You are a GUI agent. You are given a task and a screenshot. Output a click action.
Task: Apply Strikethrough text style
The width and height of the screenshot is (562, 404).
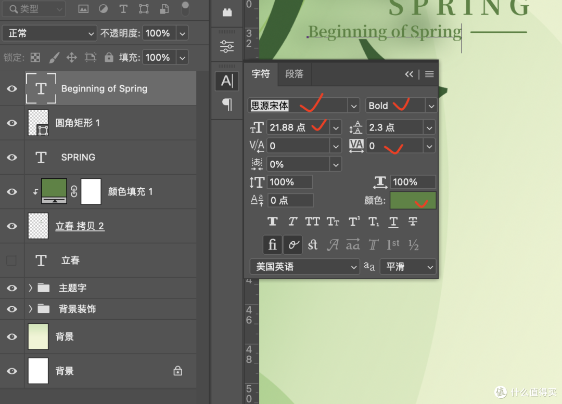[x=413, y=221]
